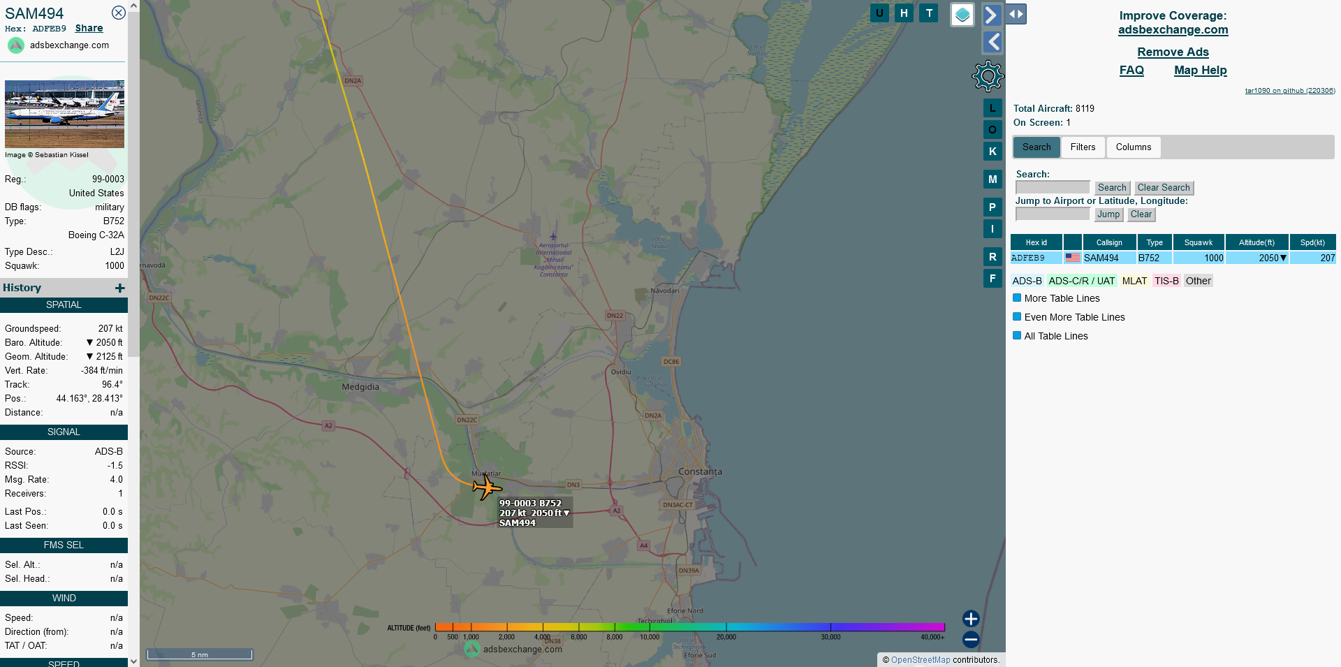Click the altitude color legend bar
Viewport: 1341px width, 667px height.
[x=689, y=627]
